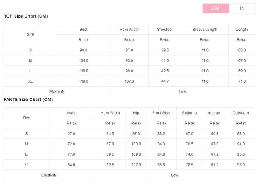The image size is (258, 184).
Task: Select the 44.7 shoulder value cell
Action: [x=165, y=81]
